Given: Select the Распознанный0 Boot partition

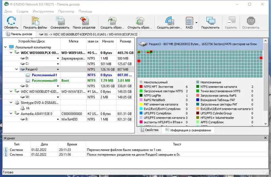Looking at the screenshot, I should pos(44,80).
